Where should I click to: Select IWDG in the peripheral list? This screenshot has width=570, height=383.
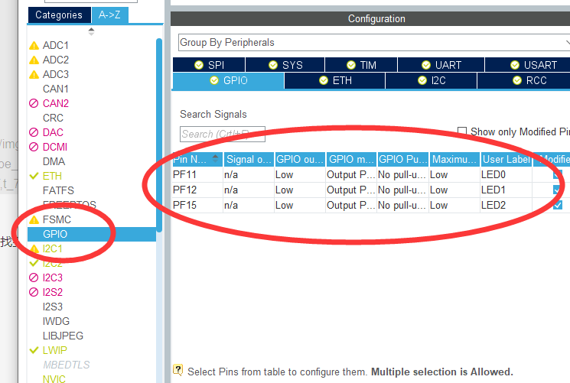(56, 322)
